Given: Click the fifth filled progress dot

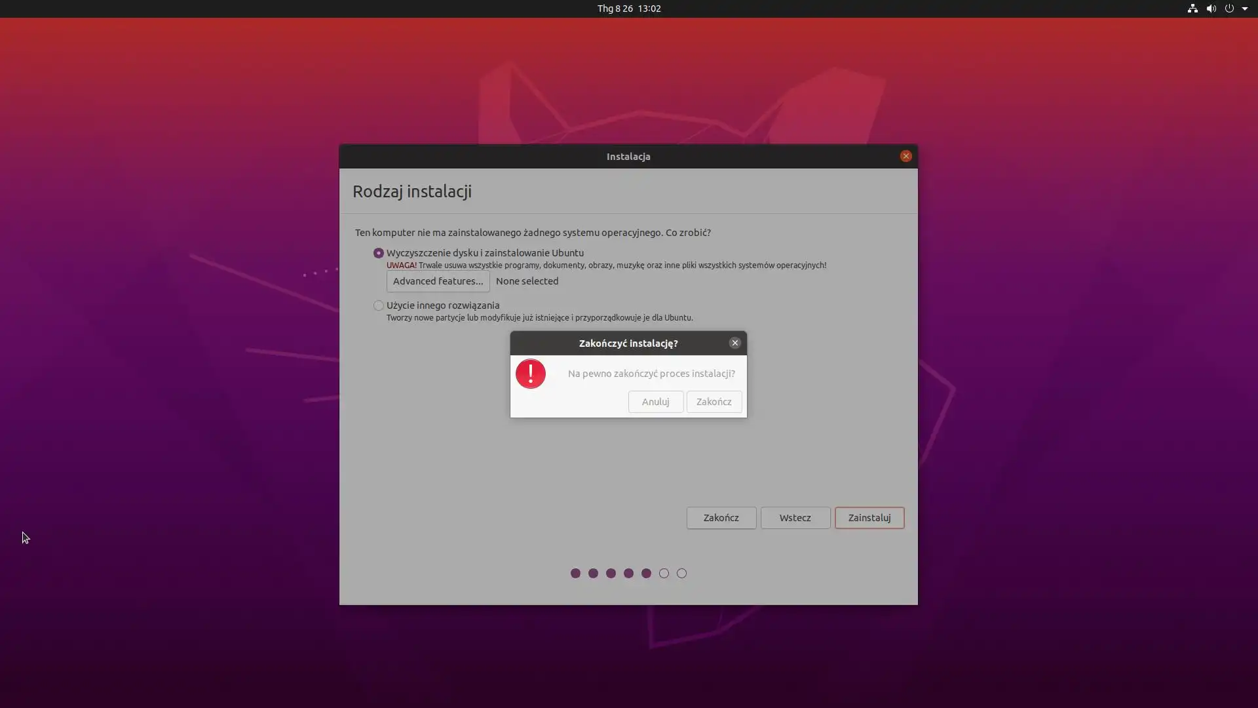Looking at the screenshot, I should pyautogui.click(x=646, y=574).
